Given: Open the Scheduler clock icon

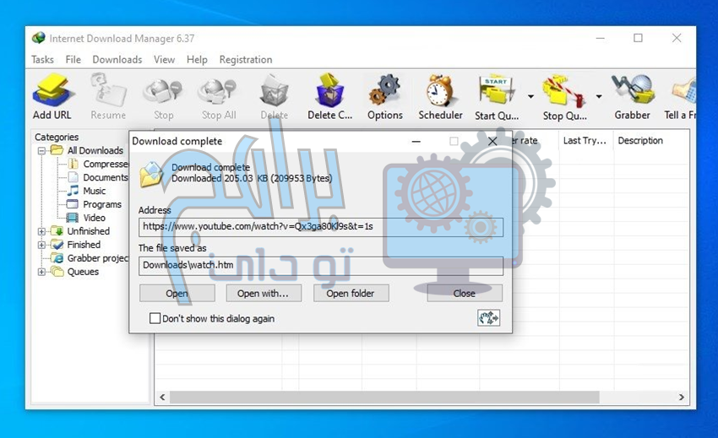Looking at the screenshot, I should pos(439,91).
